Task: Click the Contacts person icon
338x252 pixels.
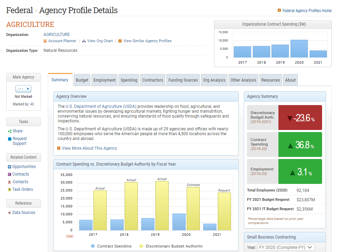Action: click(x=9, y=182)
